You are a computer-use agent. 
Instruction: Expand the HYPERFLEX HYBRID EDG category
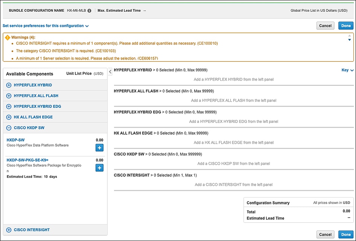(9, 106)
